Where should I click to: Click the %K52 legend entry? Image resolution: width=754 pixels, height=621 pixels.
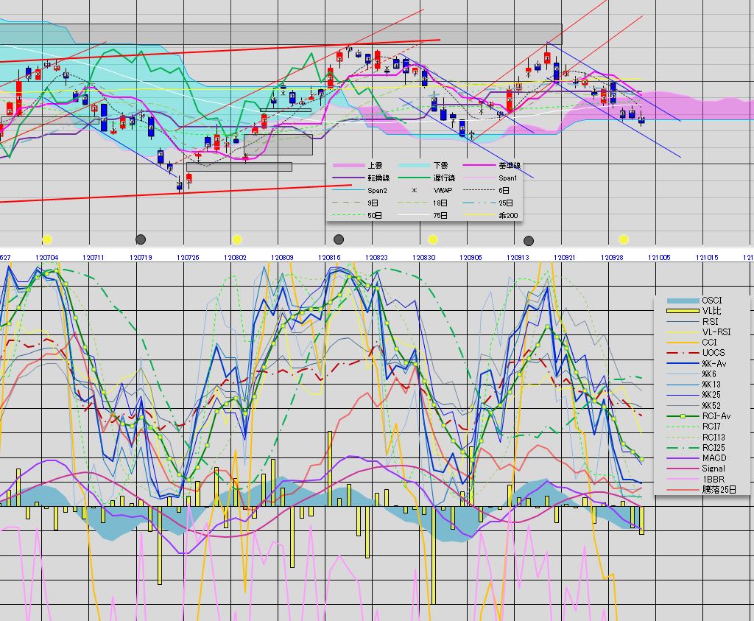[x=711, y=405]
